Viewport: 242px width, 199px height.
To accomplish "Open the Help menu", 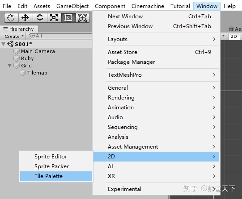I will tap(229, 6).
